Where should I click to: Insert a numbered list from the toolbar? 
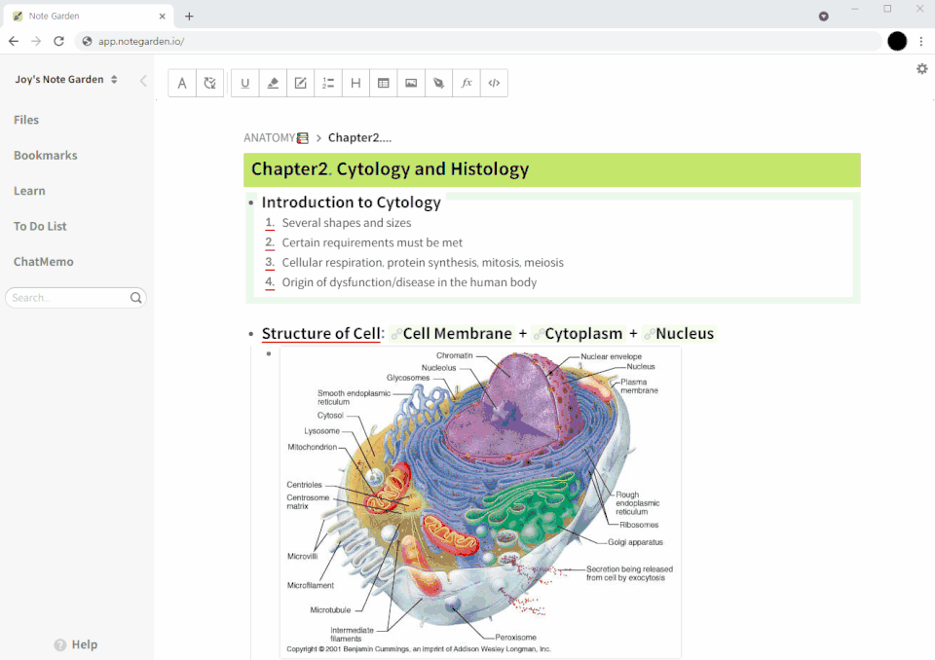pyautogui.click(x=328, y=84)
